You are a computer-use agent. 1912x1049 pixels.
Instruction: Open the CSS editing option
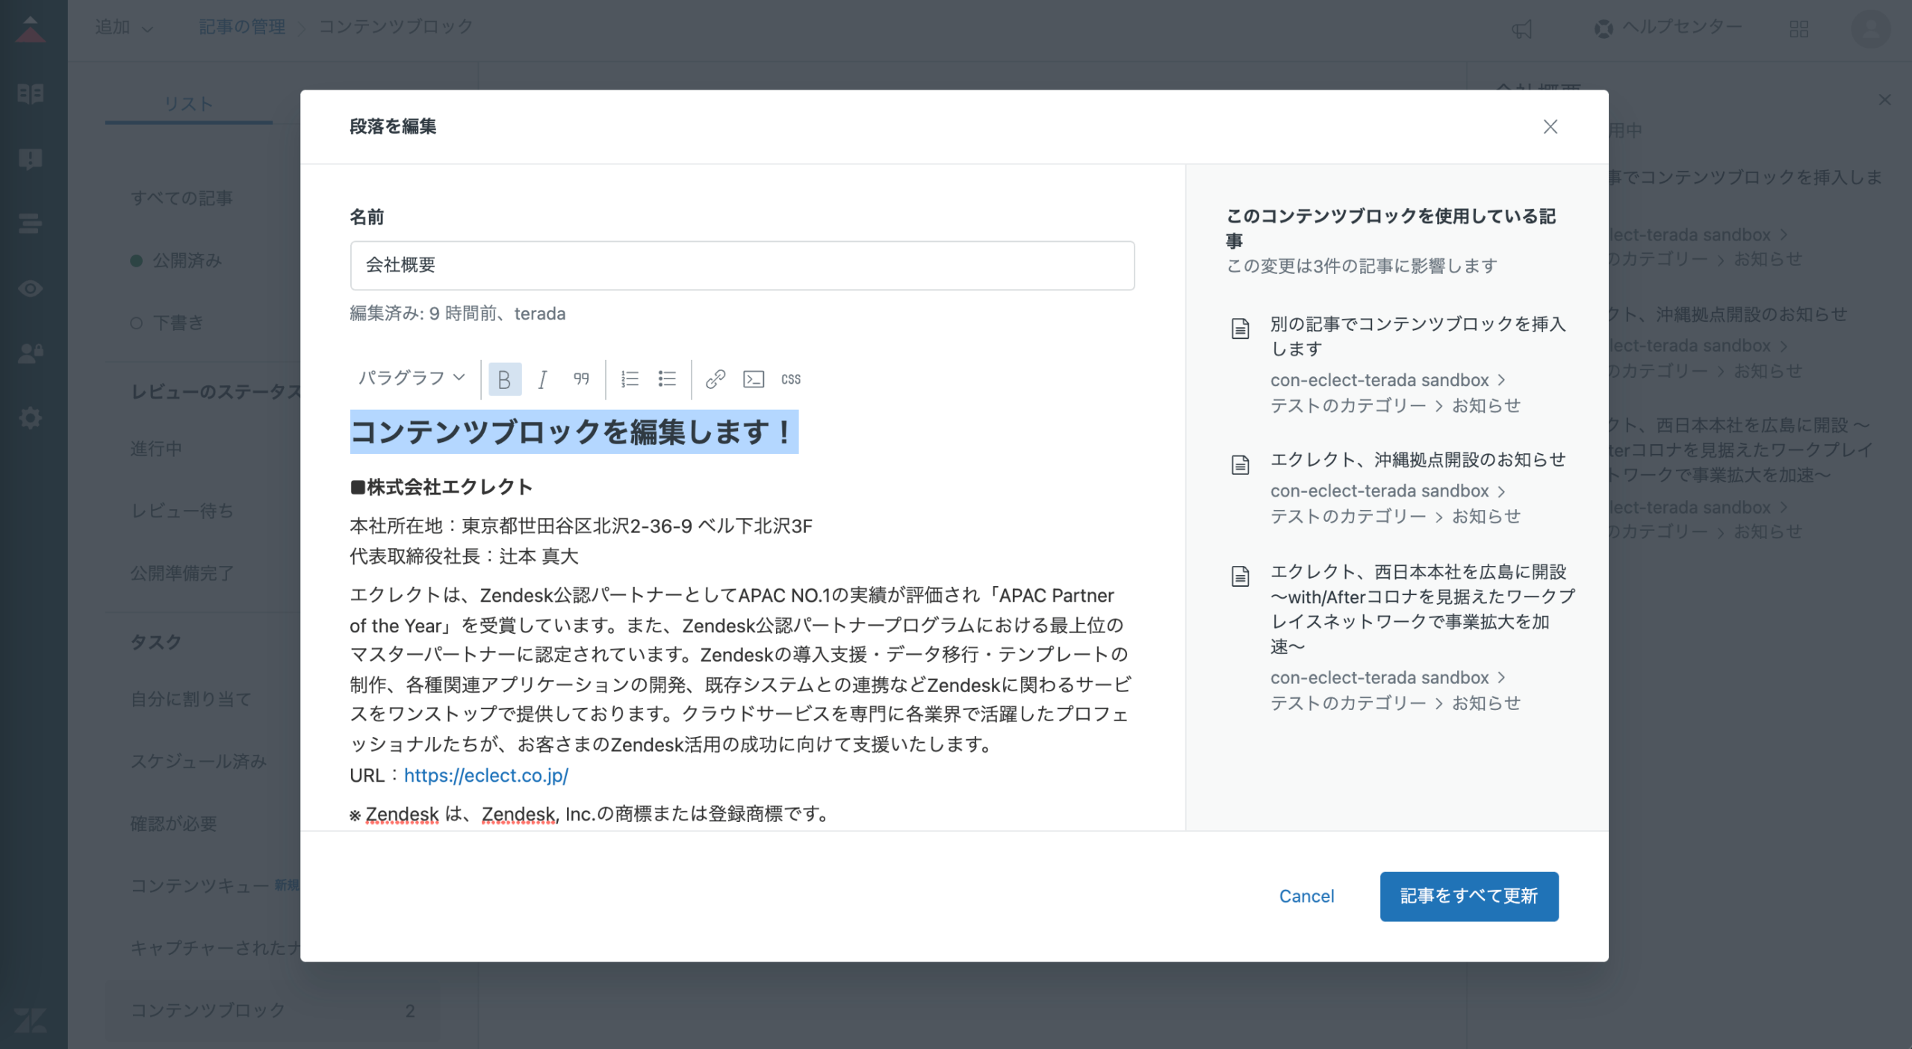[791, 379]
